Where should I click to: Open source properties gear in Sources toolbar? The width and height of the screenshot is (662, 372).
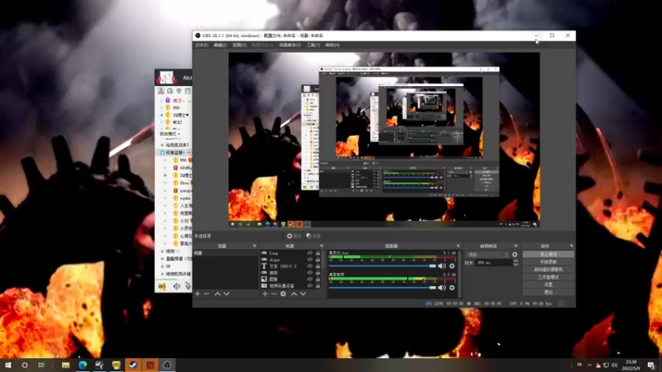[x=283, y=293]
